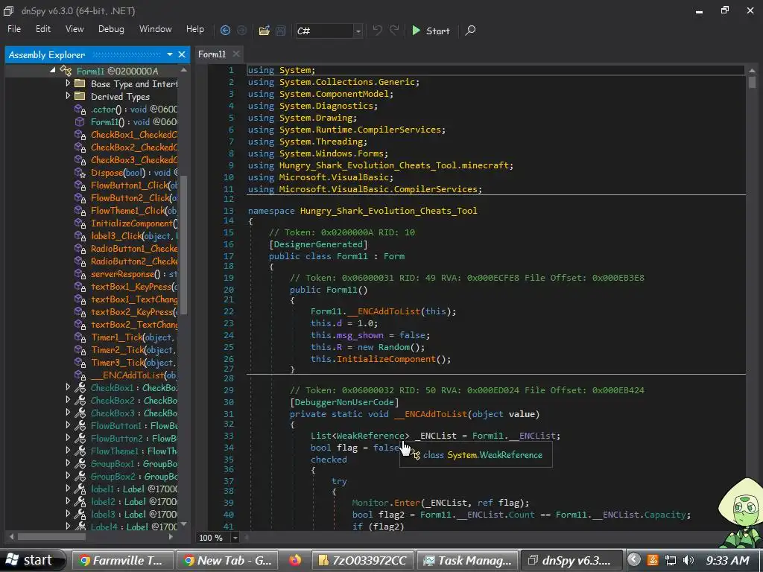Click icon beside CheckBox1_CheckedChanged method

(80, 135)
